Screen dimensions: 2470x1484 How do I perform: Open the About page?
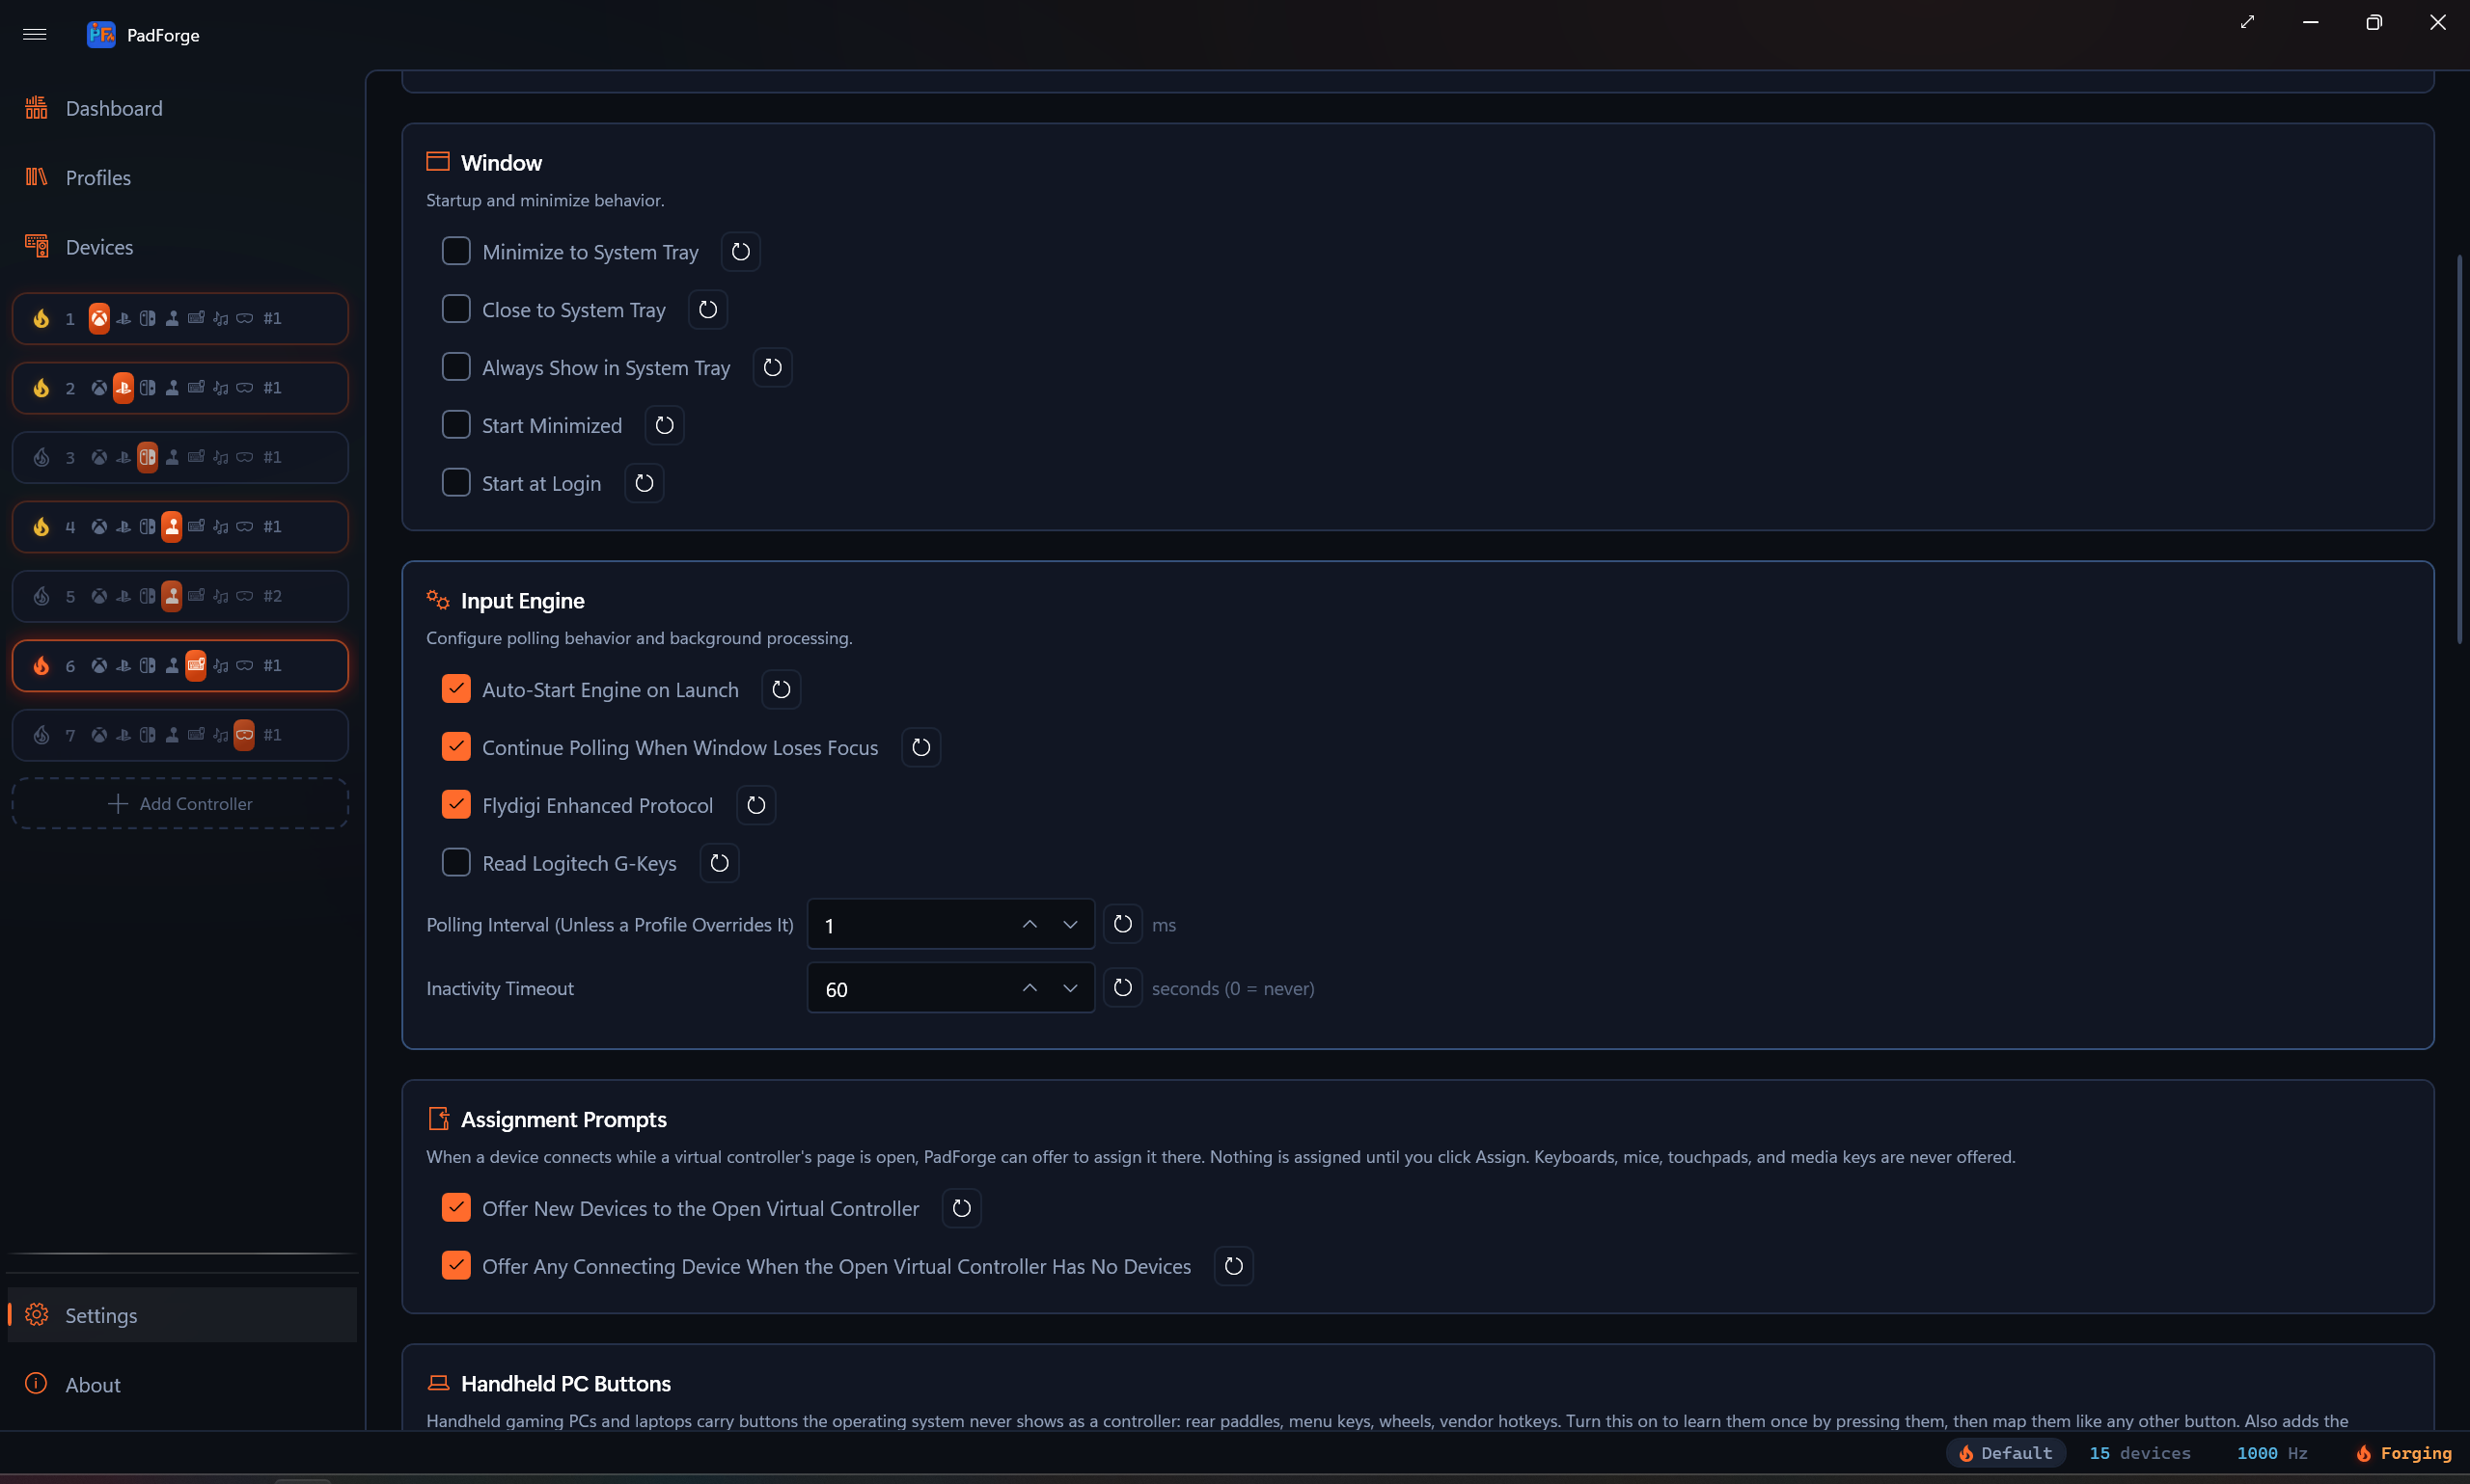tap(182, 1385)
